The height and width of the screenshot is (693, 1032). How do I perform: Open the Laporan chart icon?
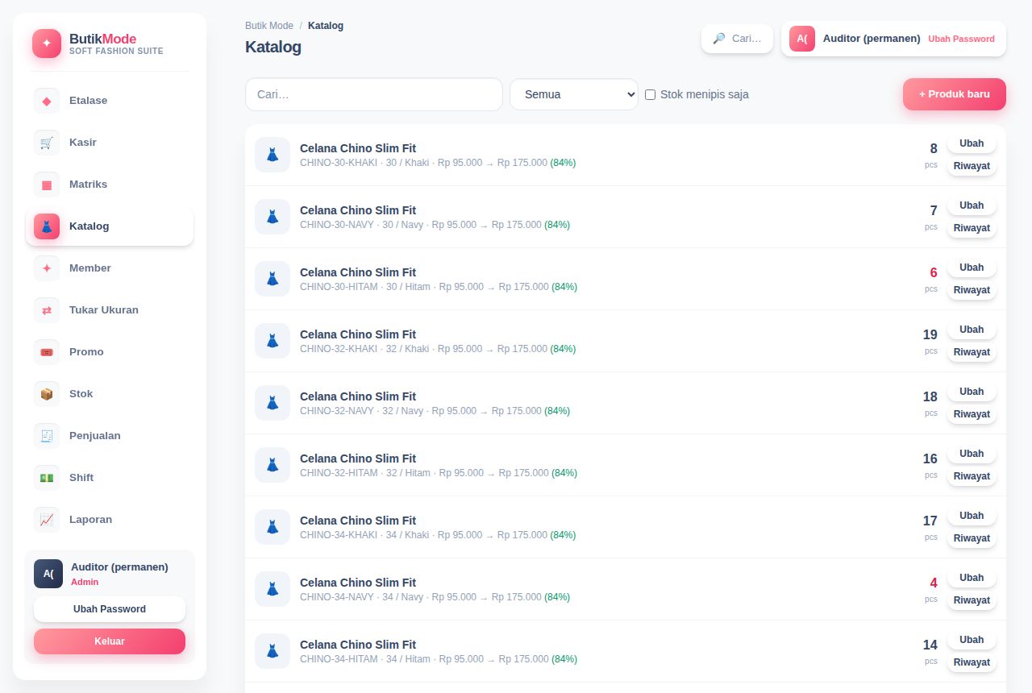click(47, 520)
